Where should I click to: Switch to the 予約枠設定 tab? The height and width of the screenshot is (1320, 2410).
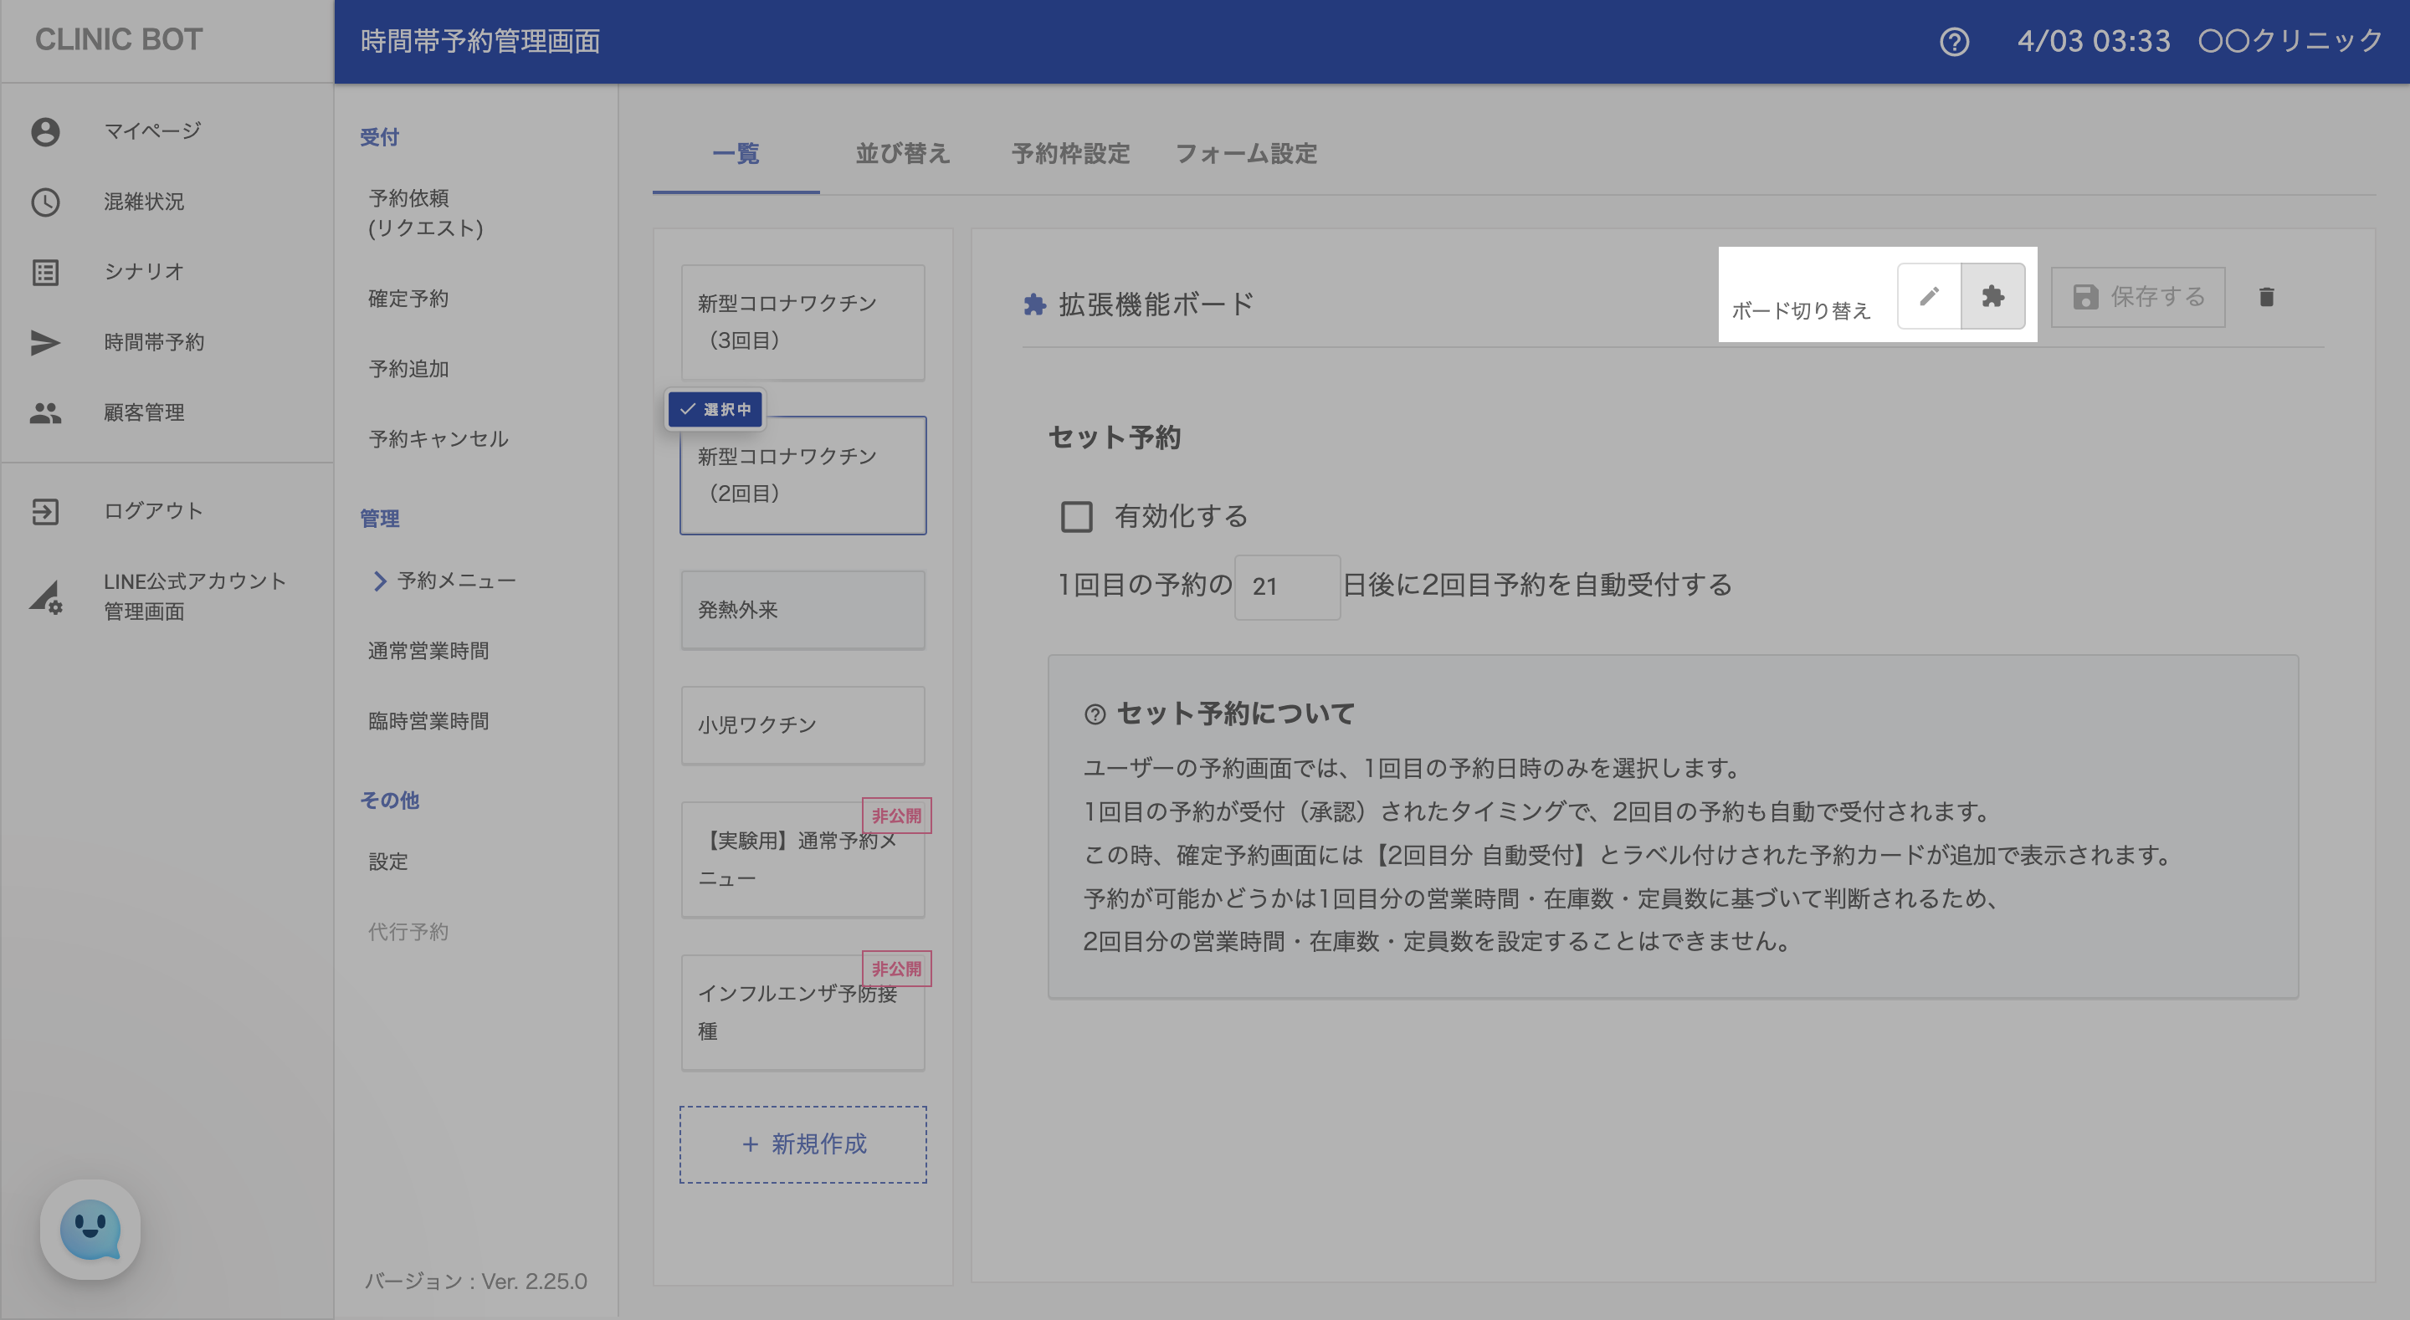pos(1070,153)
